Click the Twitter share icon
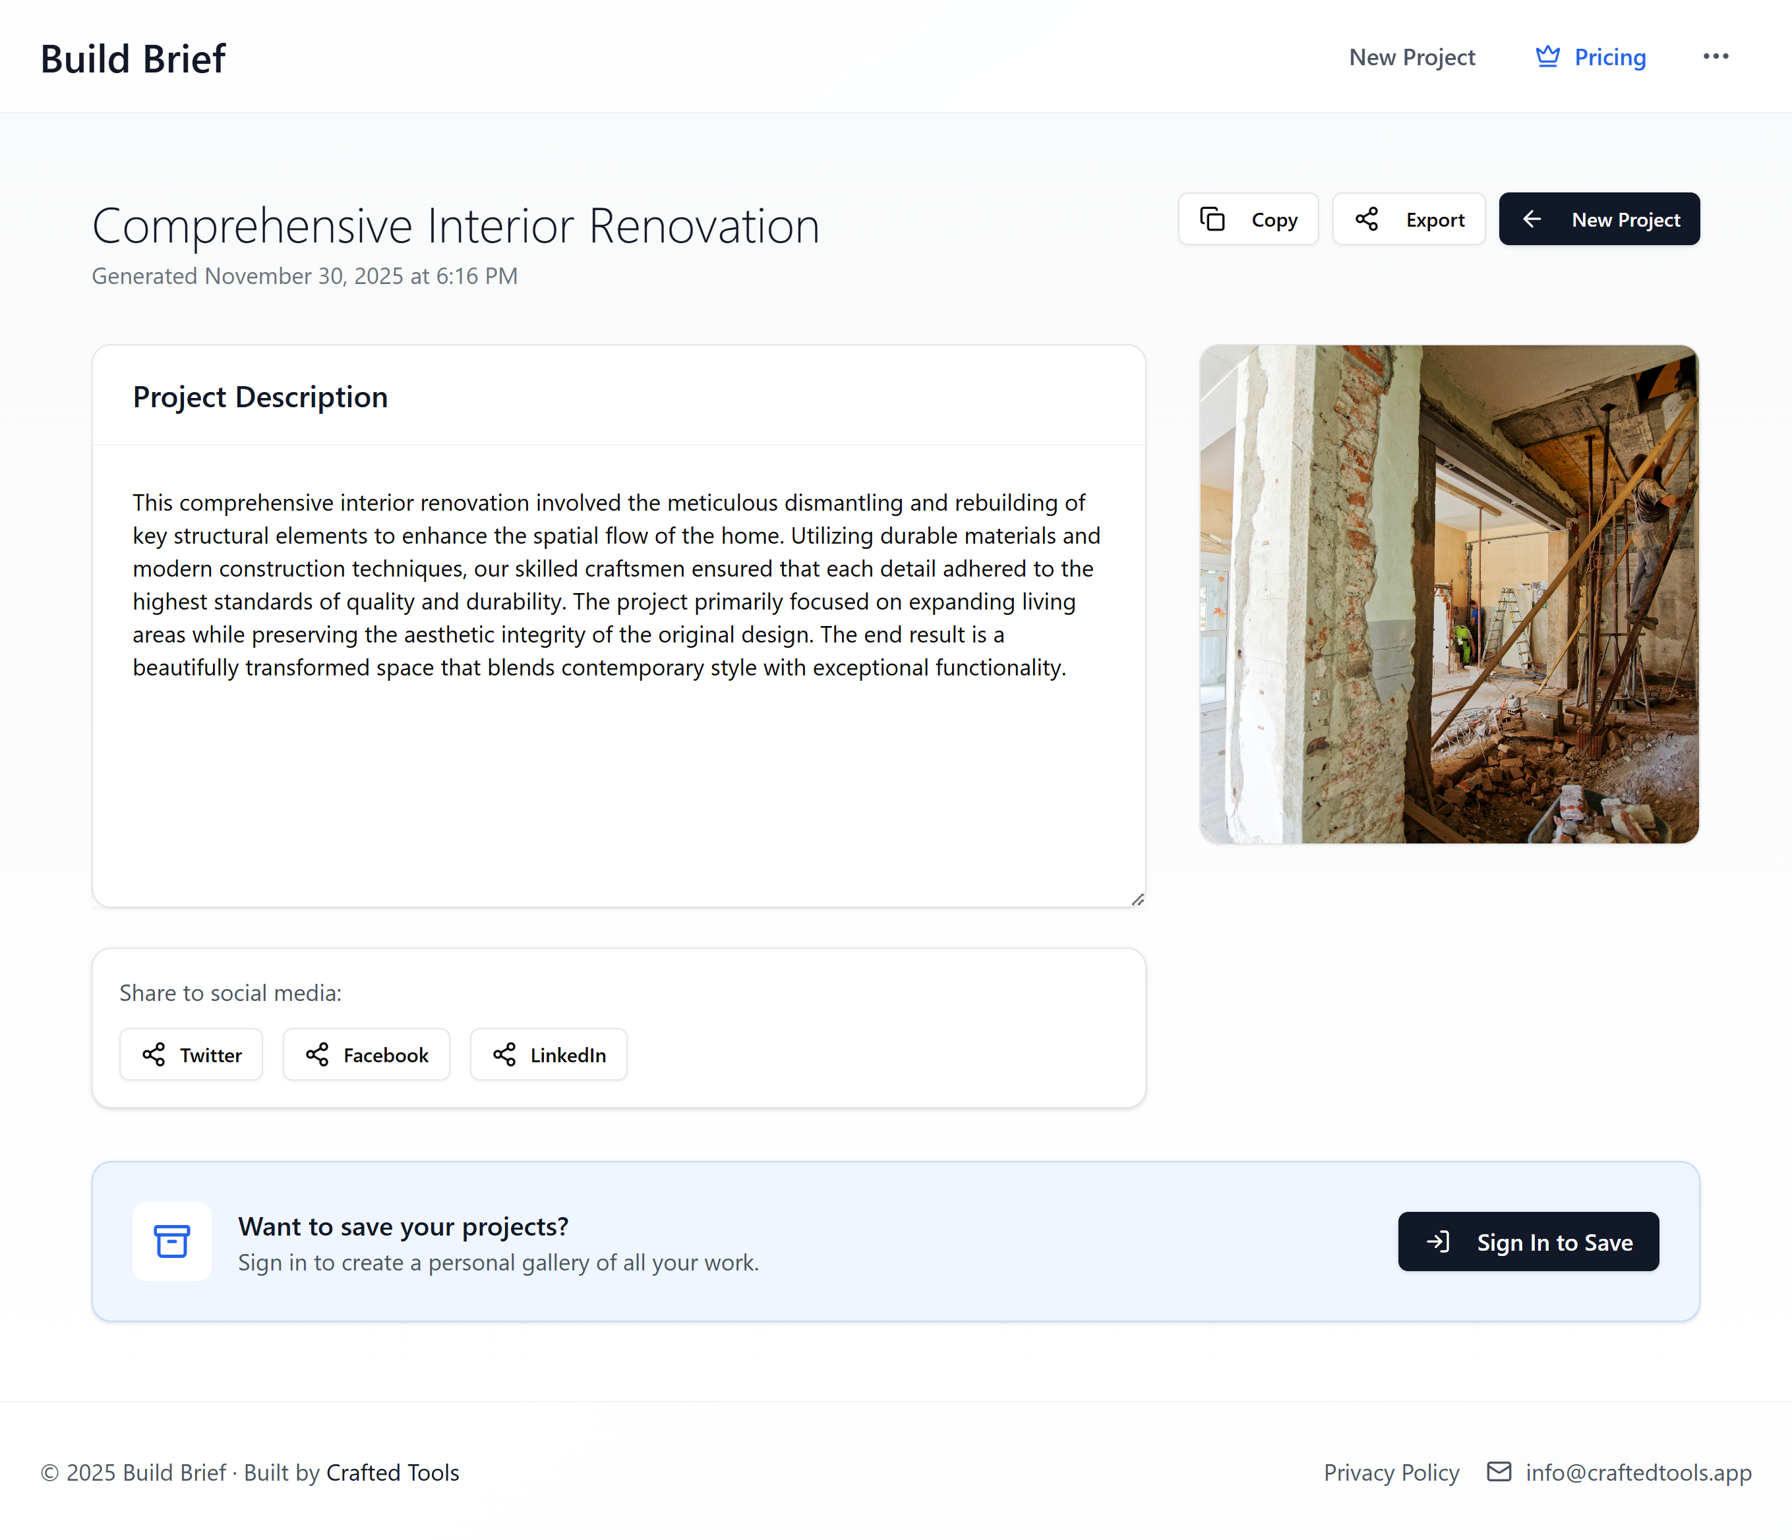This screenshot has height=1540, width=1792. tap(154, 1054)
